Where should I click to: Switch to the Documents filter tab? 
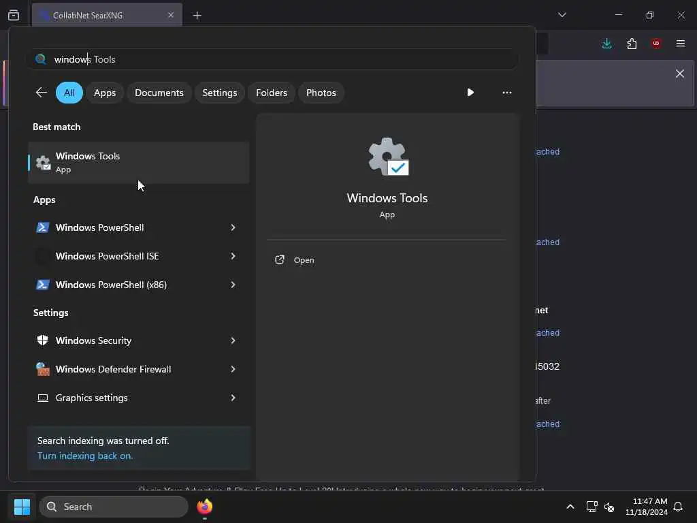coord(159,93)
